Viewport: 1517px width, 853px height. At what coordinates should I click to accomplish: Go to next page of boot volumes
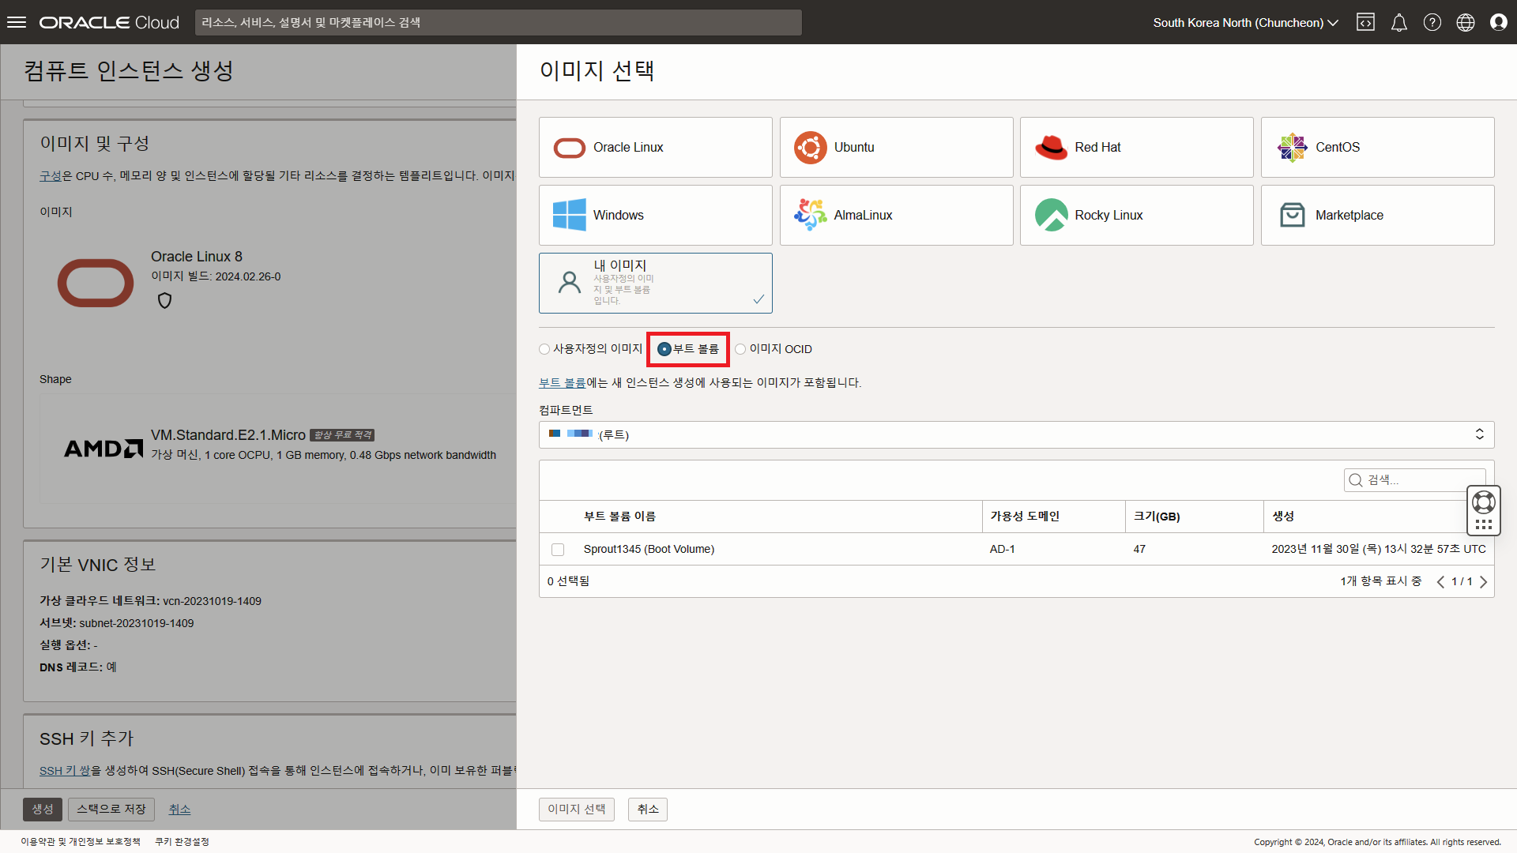[1483, 582]
